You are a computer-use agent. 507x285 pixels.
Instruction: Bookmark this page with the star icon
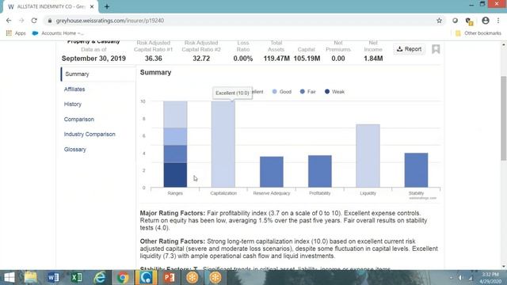click(x=439, y=21)
